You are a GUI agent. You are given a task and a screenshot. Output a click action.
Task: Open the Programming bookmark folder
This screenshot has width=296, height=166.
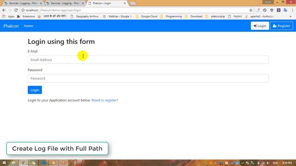click(x=171, y=17)
